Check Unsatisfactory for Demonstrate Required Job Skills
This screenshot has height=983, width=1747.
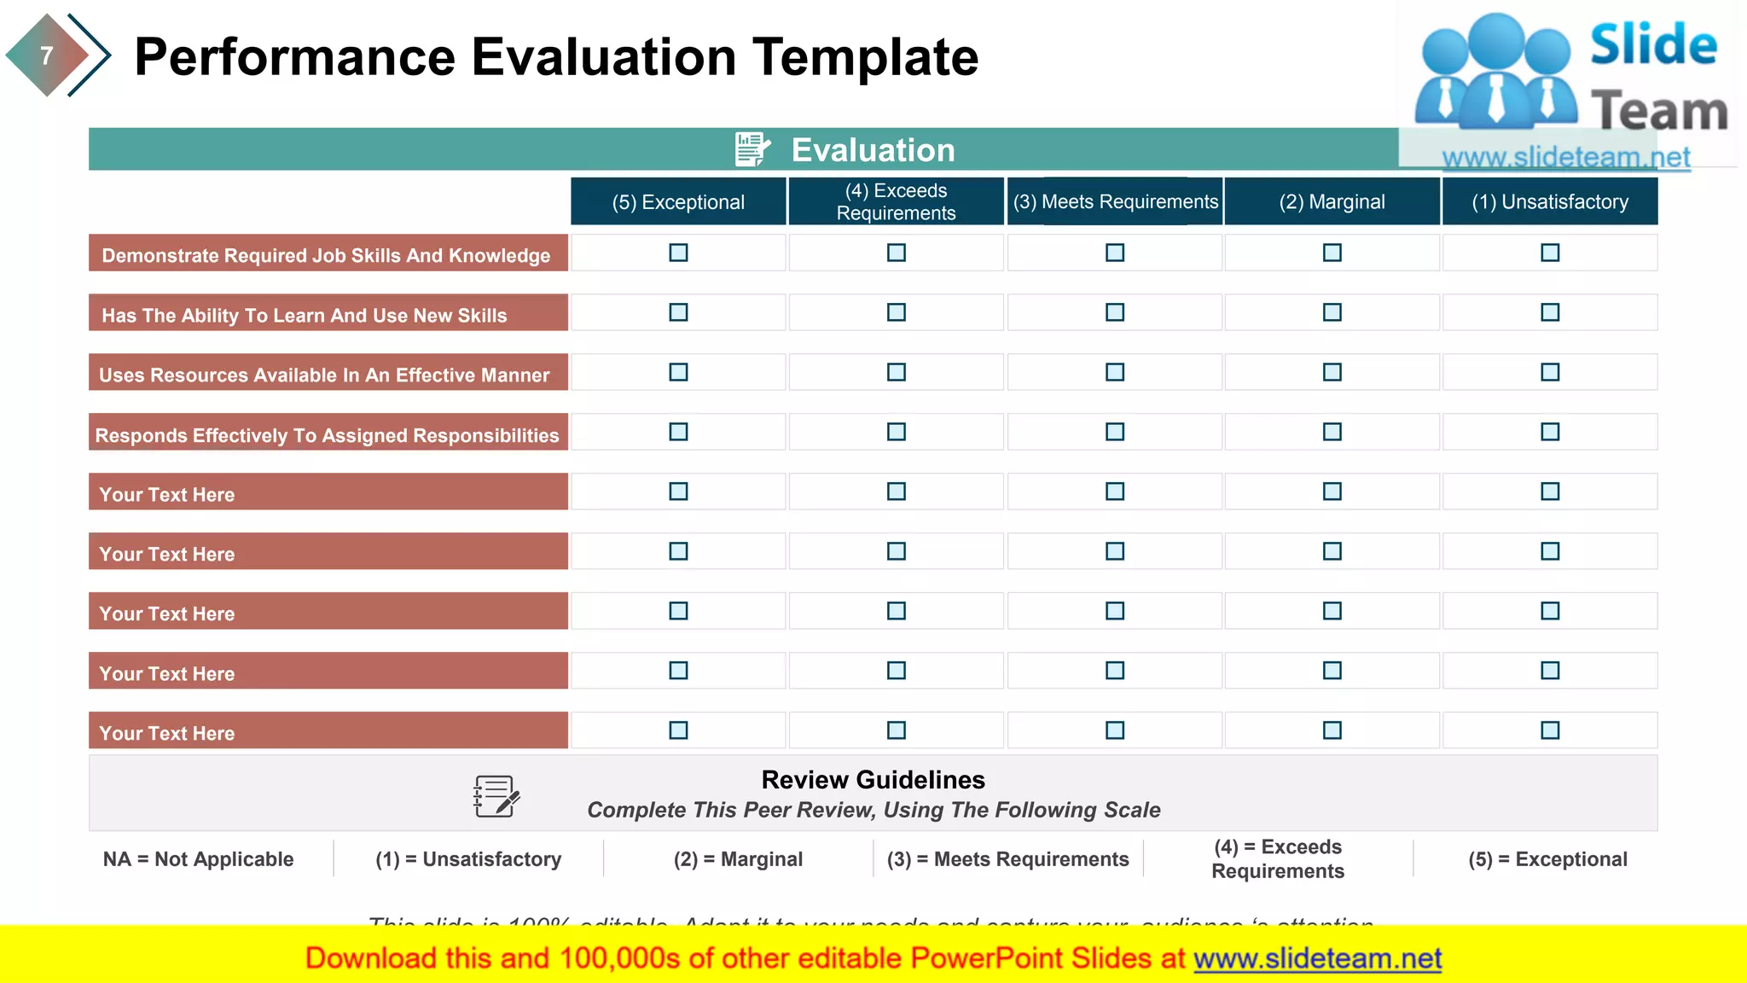[1550, 253]
